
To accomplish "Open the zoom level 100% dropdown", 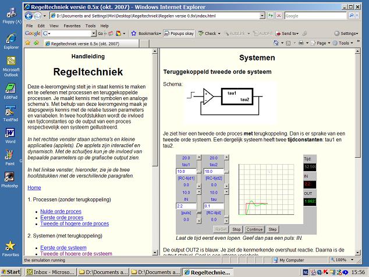I will click(x=352, y=260).
